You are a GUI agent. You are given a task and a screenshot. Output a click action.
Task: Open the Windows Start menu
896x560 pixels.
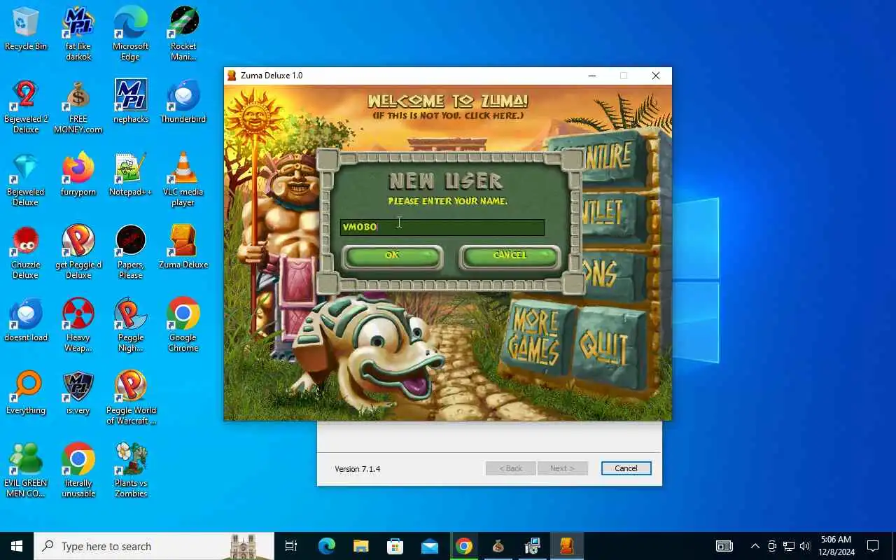coord(17,546)
